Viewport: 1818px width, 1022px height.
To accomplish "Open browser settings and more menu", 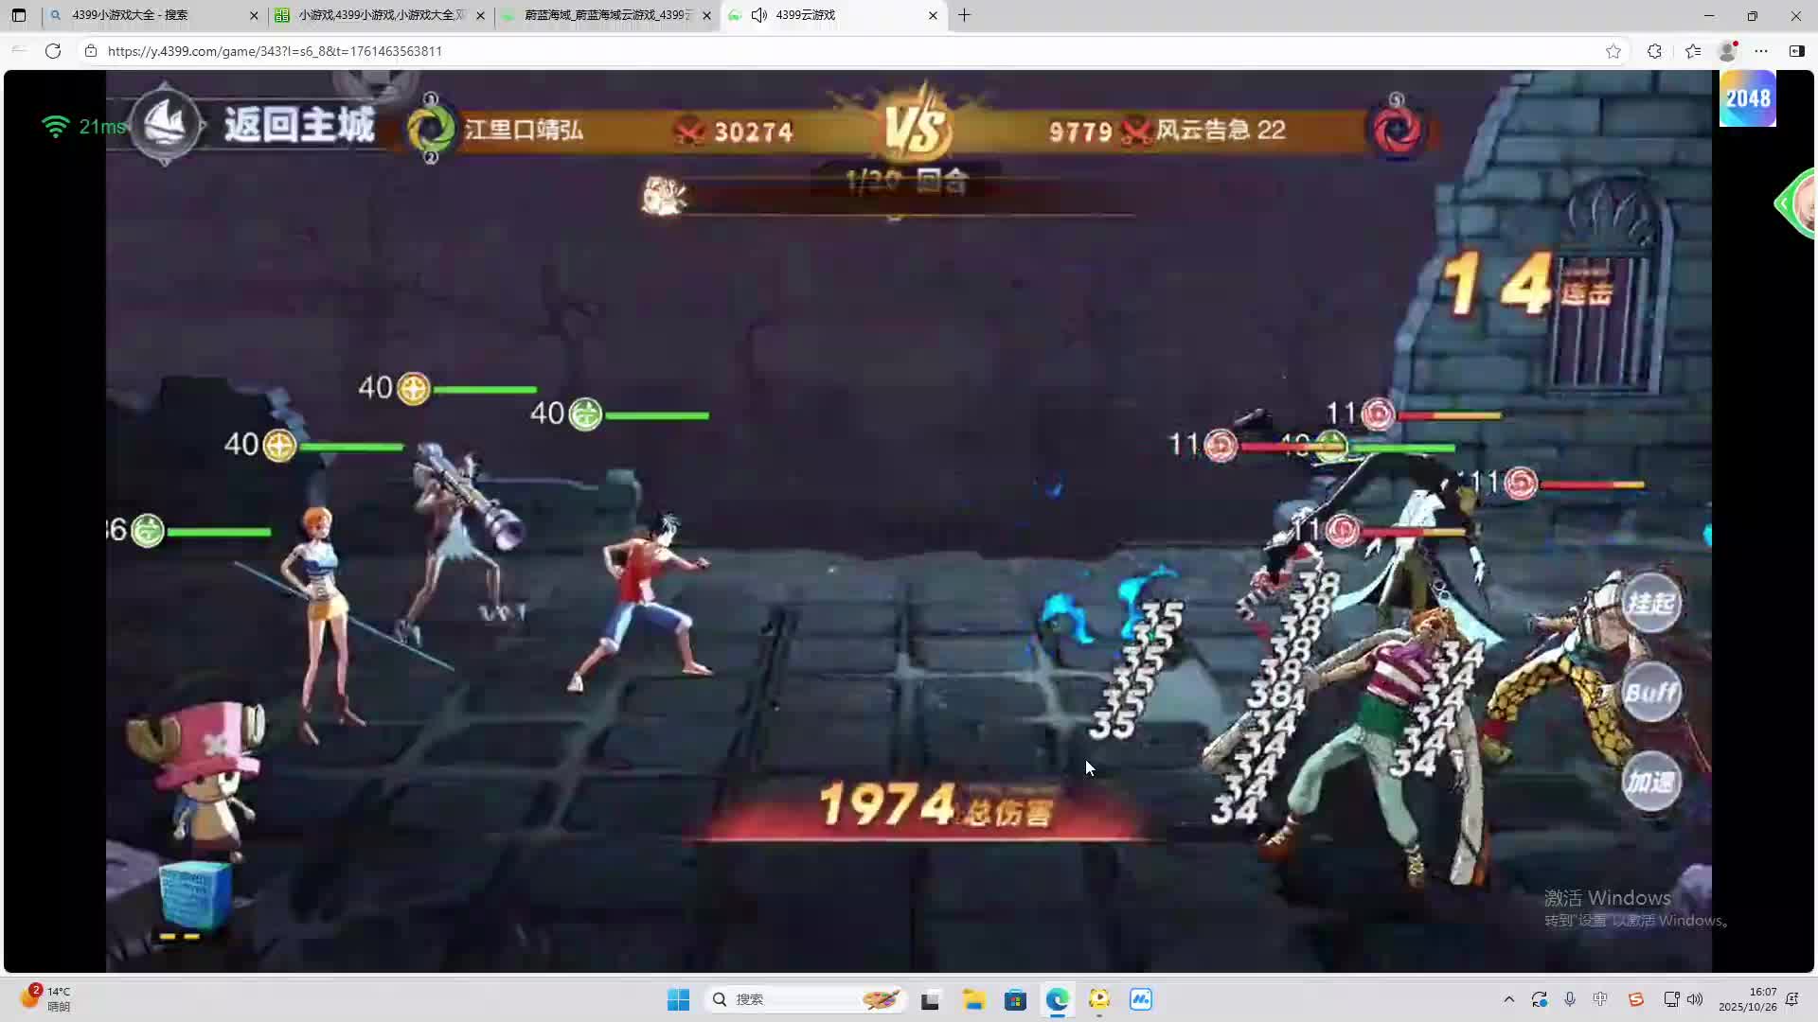I will (x=1761, y=51).
